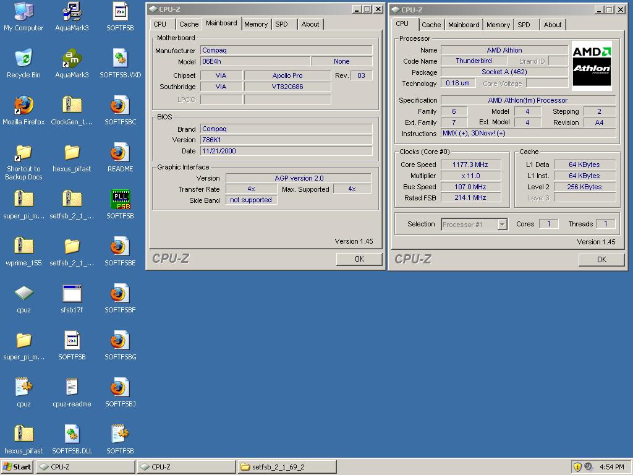Open About tab in the right CPU-Z window
This screenshot has width=633, height=475.
[x=552, y=25]
